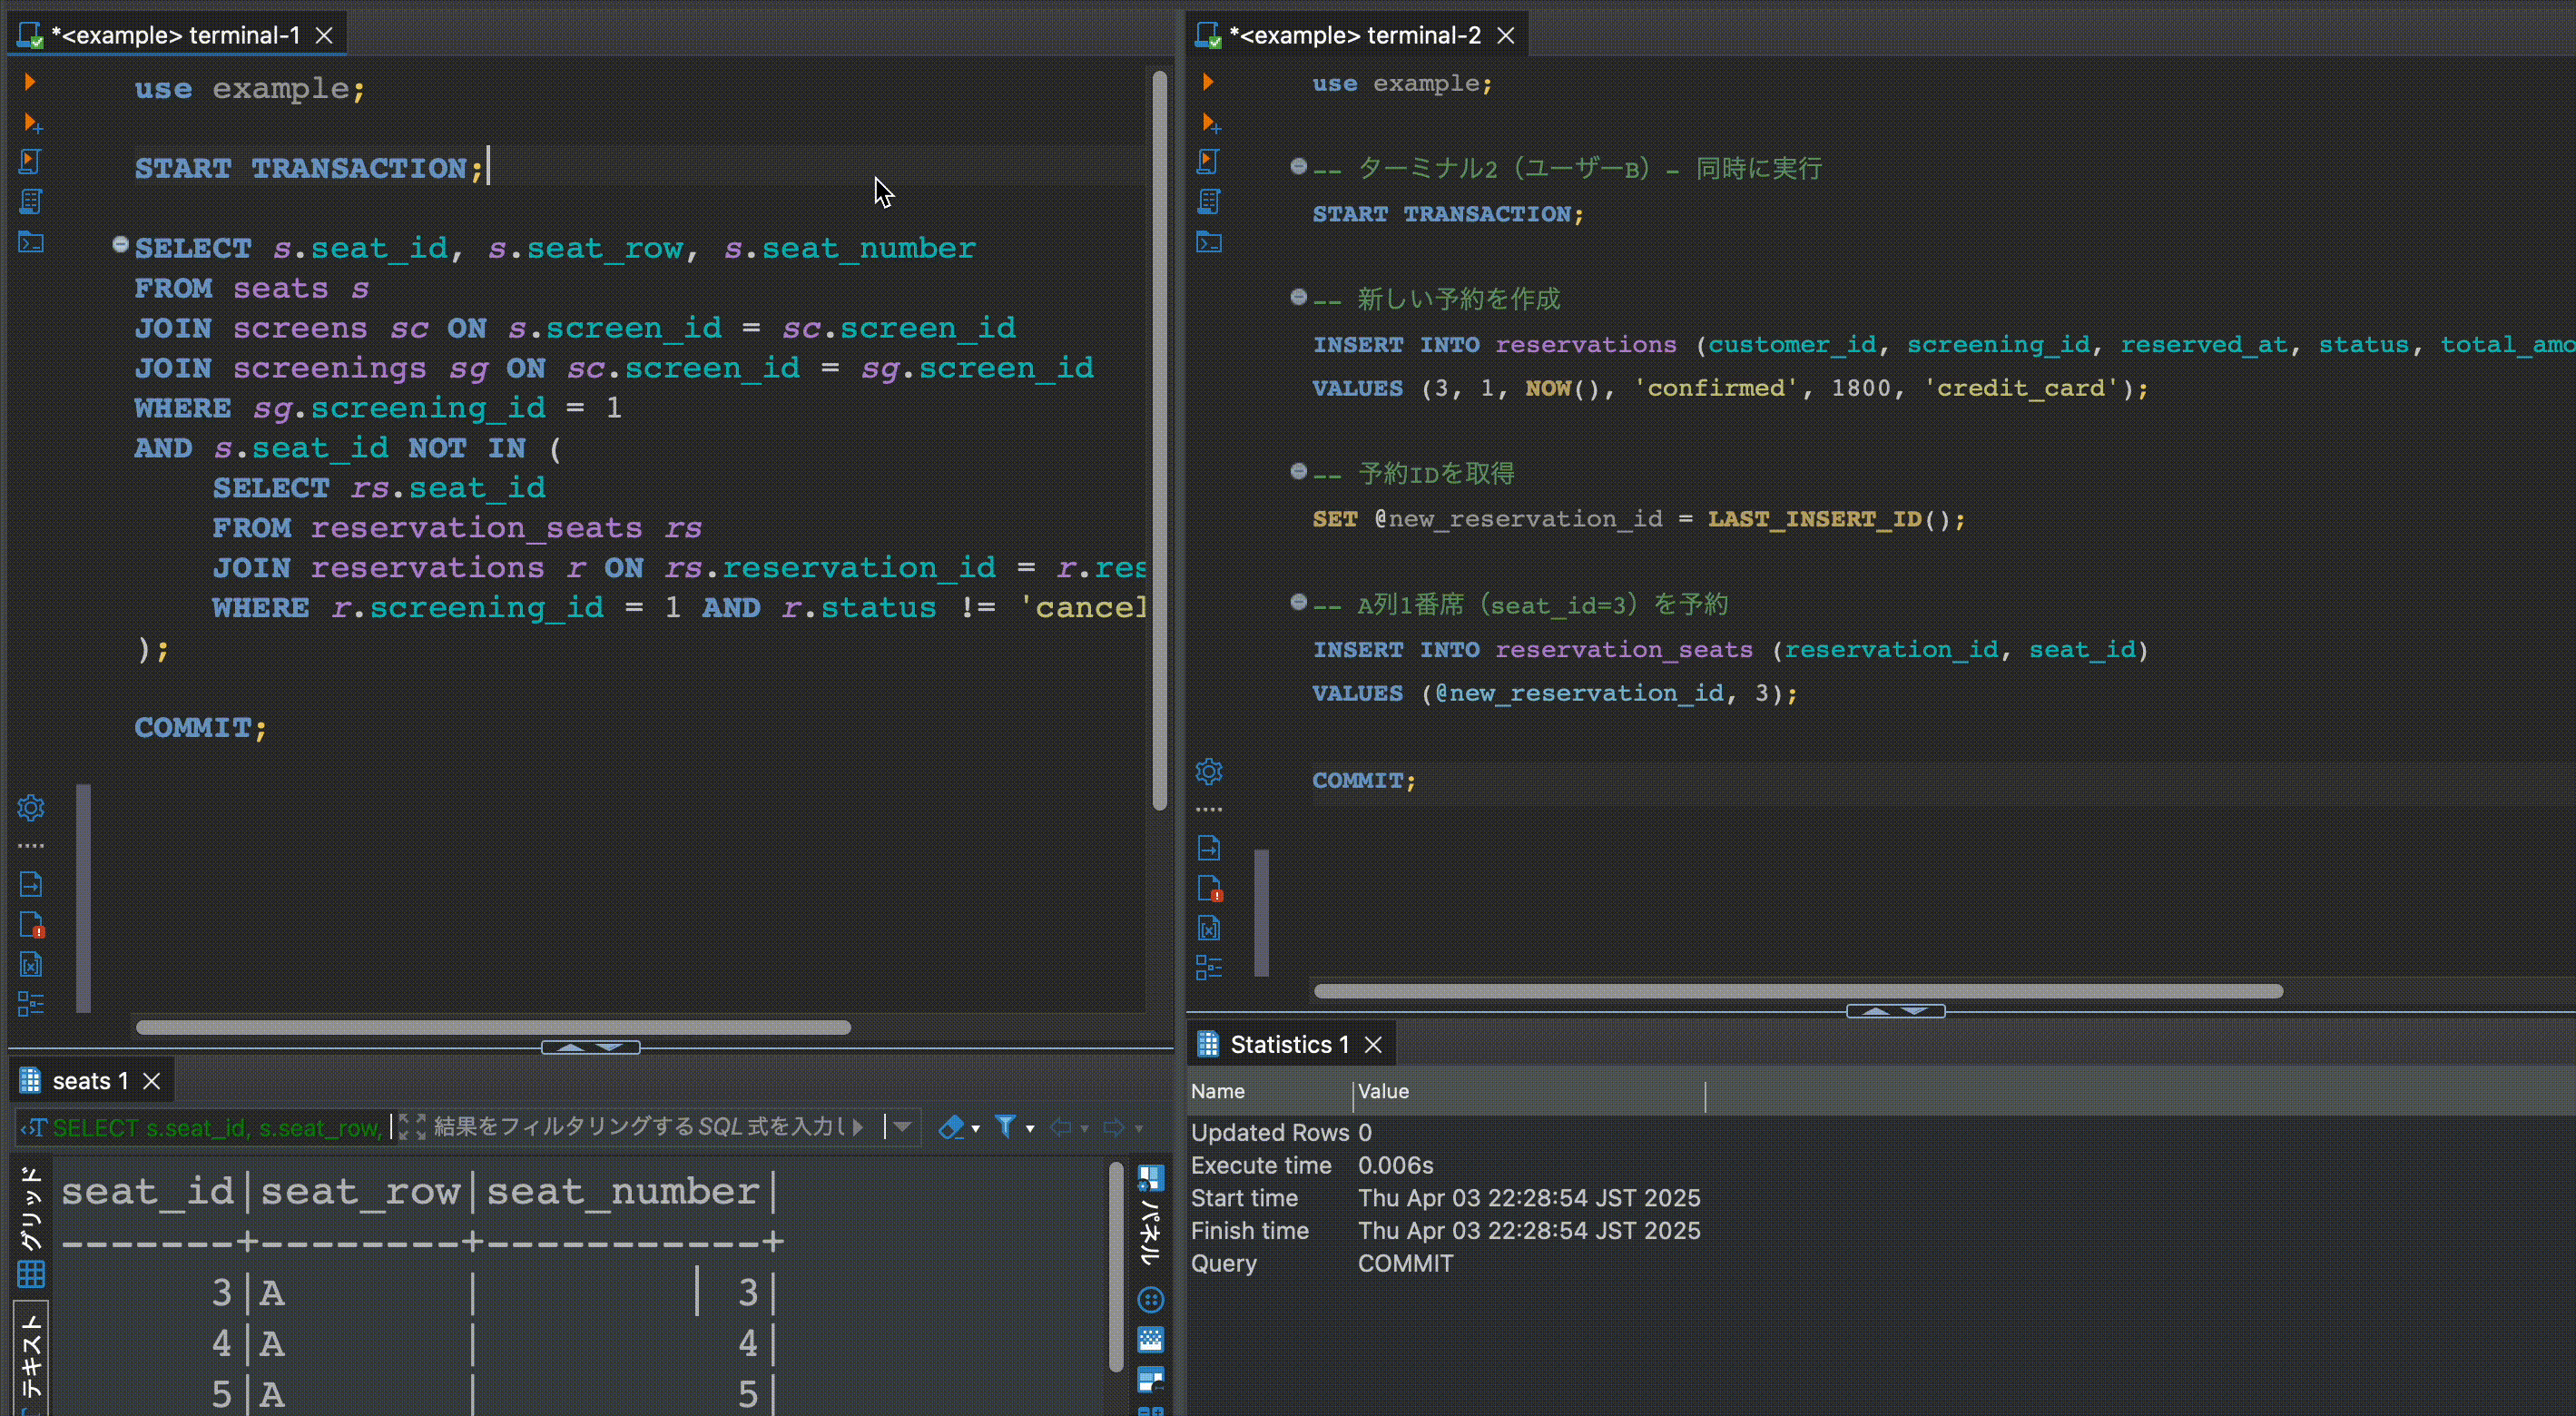2576x1416 pixels.
Task: Show output panel icon in terminal-2
Action: click(1208, 848)
